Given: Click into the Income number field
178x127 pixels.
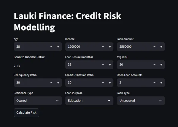Looking at the screenshot, I should (x=82, y=47).
